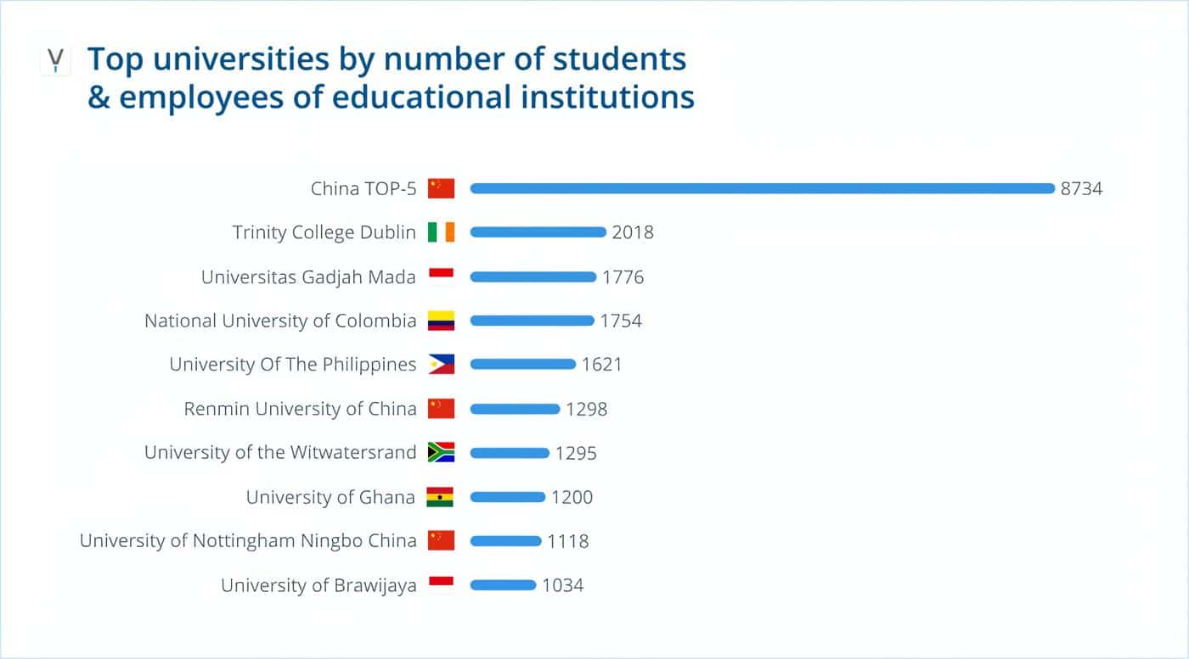Click the Indonesia flag beside Universitas Gadjah Mada
Image resolution: width=1189 pixels, height=659 pixels.
pyautogui.click(x=441, y=276)
